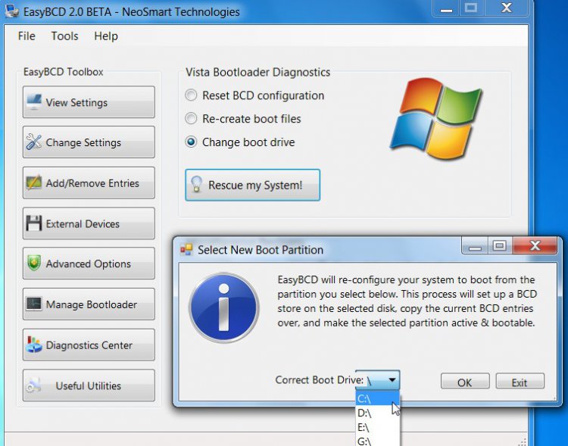Minimize the Select New Boot Partition dialog
This screenshot has height=446, width=568.
point(475,245)
